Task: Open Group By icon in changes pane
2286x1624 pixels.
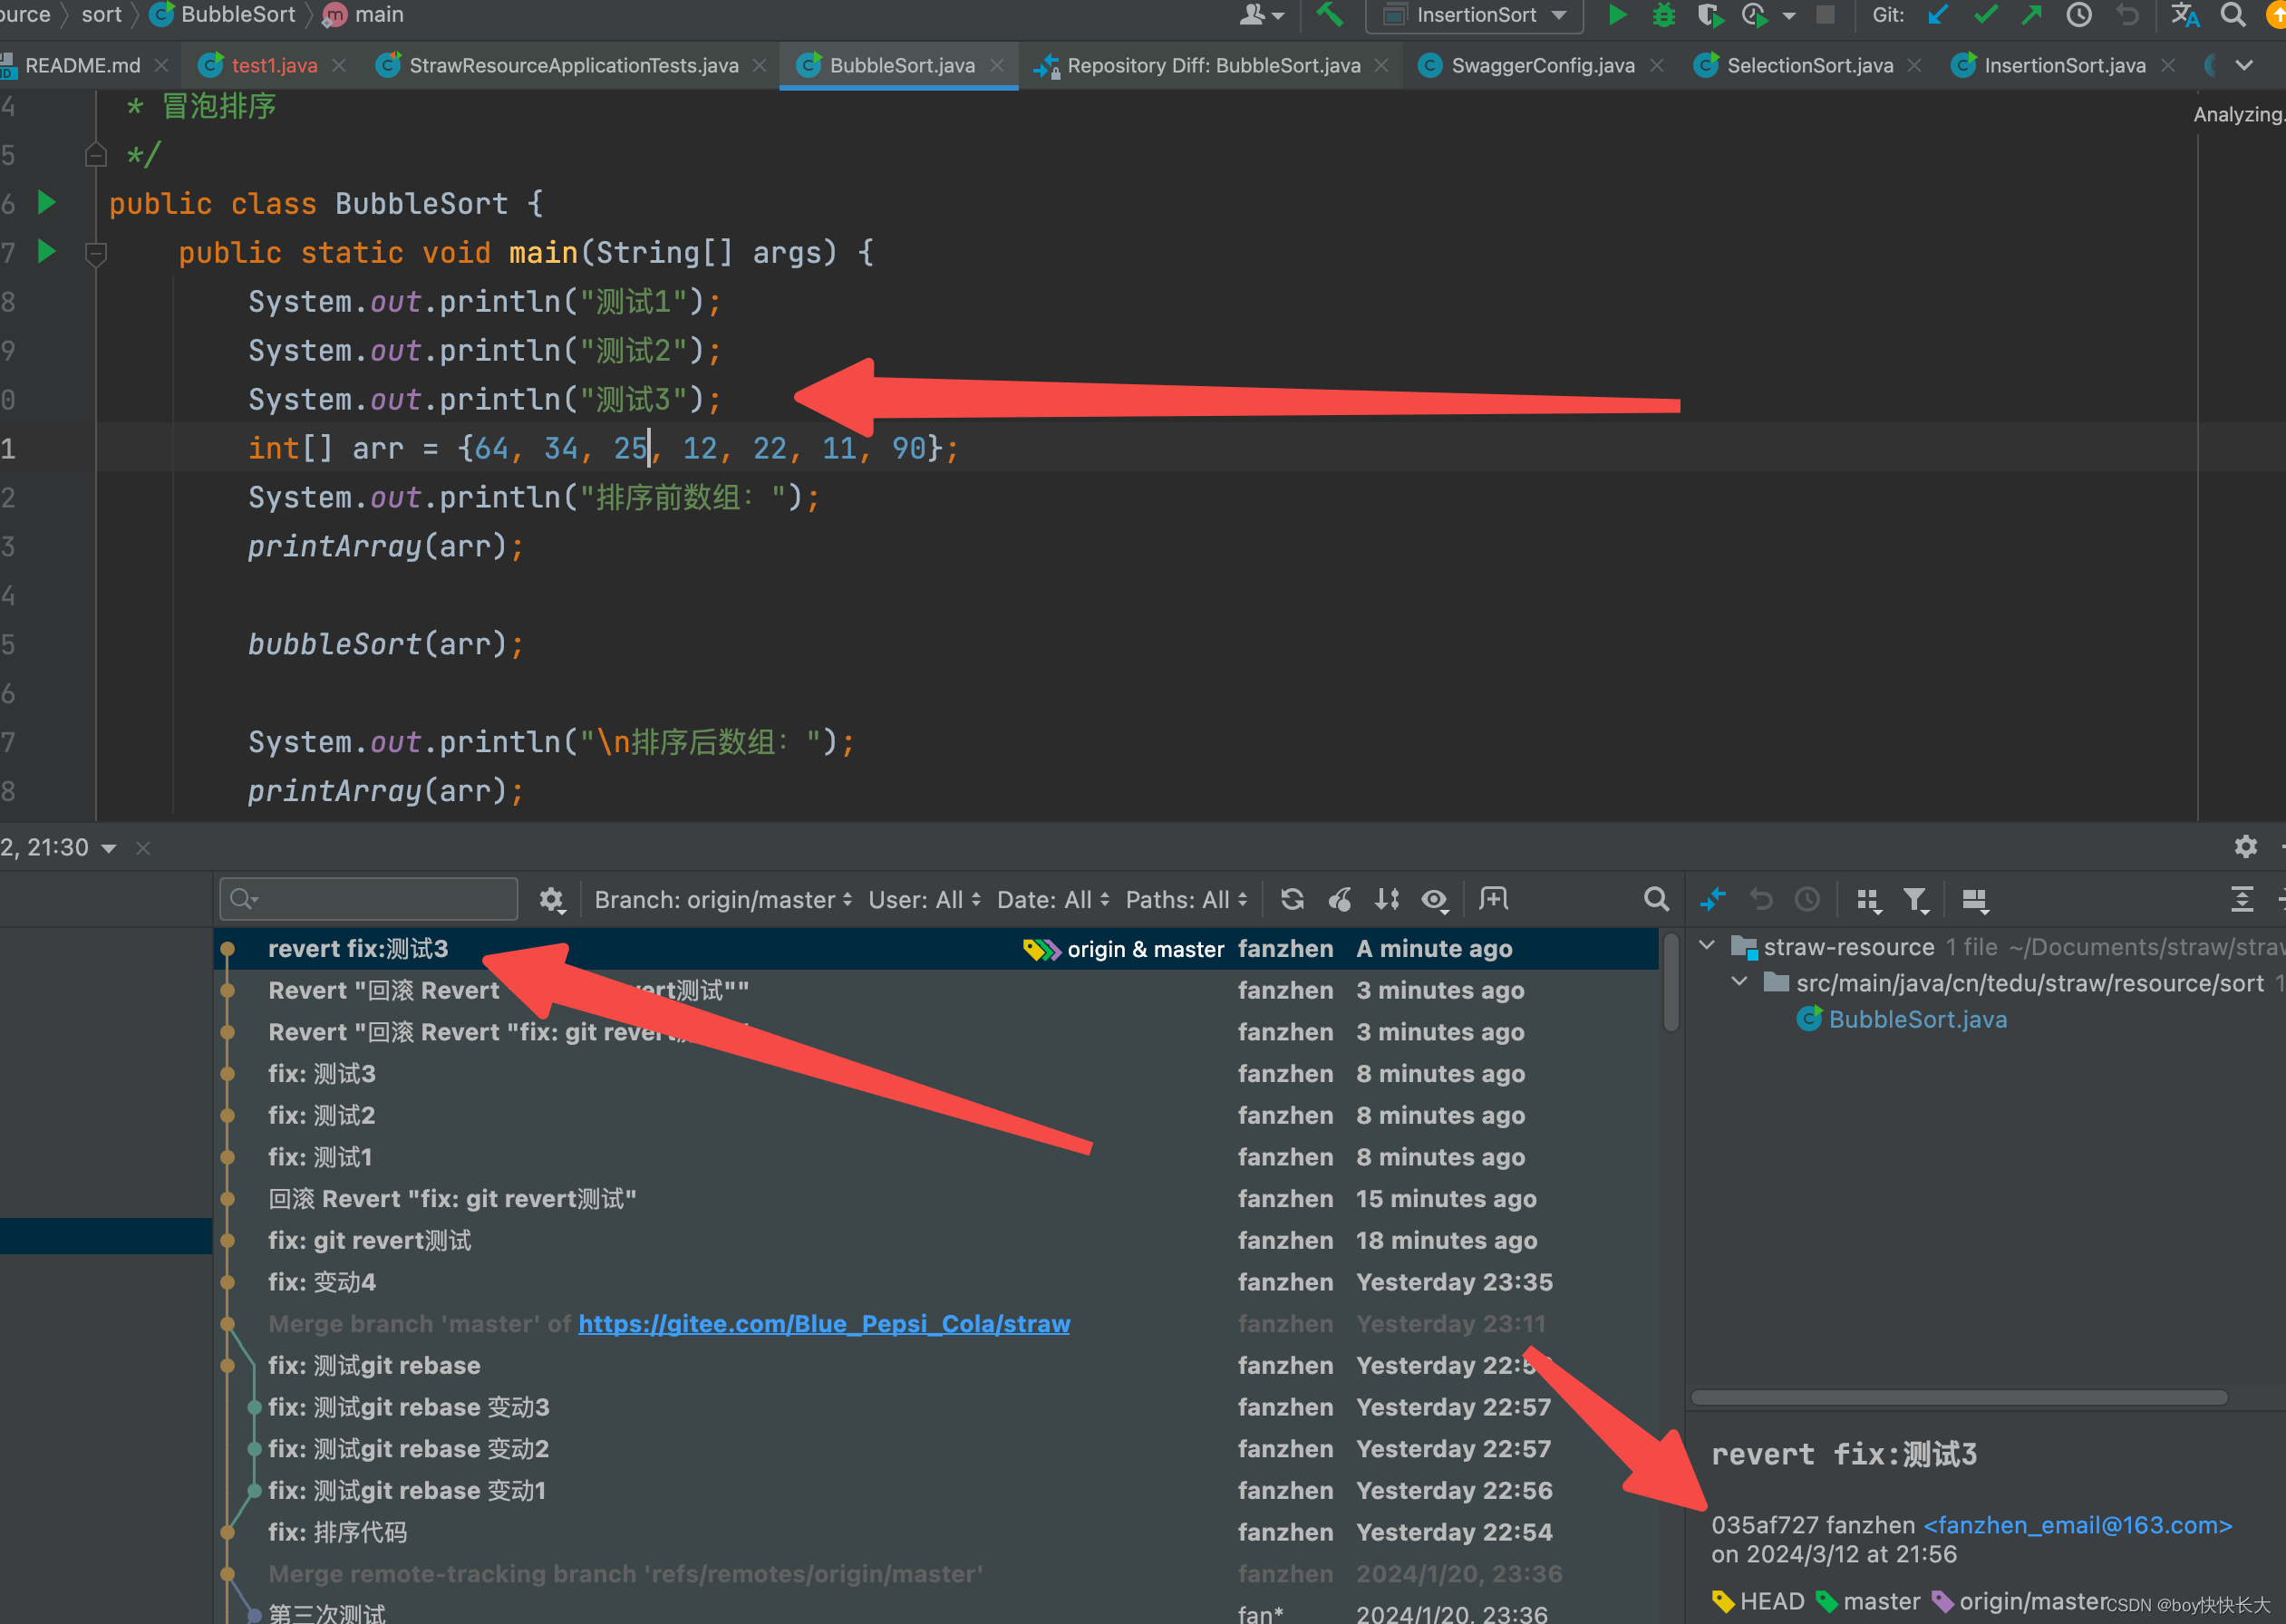Action: coord(1868,900)
